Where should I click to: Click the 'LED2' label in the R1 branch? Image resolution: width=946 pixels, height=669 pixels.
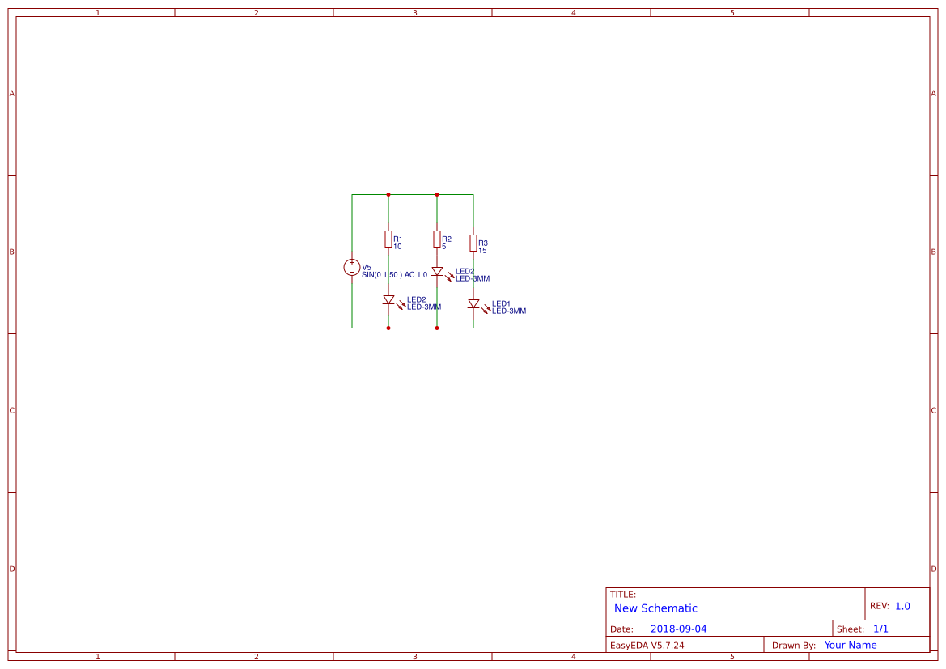click(x=416, y=300)
